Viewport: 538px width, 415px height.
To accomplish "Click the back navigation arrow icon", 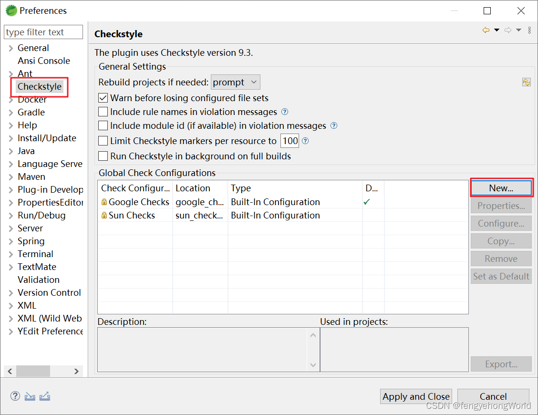I will [486, 30].
